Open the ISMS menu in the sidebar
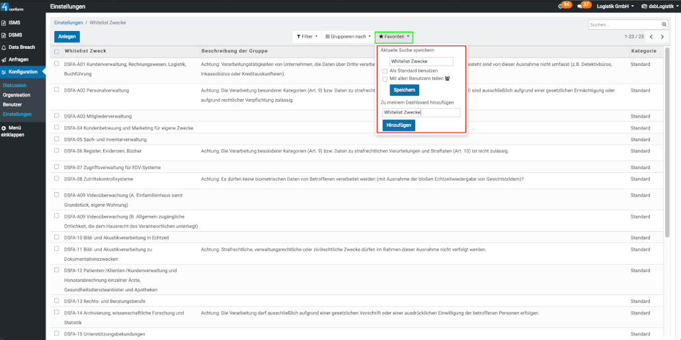 pos(14,22)
